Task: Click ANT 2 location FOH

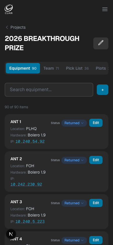Action: (30, 166)
